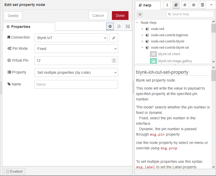This screenshot has height=176, width=216.
Task: Click the Delete button
Action: click(13, 16)
